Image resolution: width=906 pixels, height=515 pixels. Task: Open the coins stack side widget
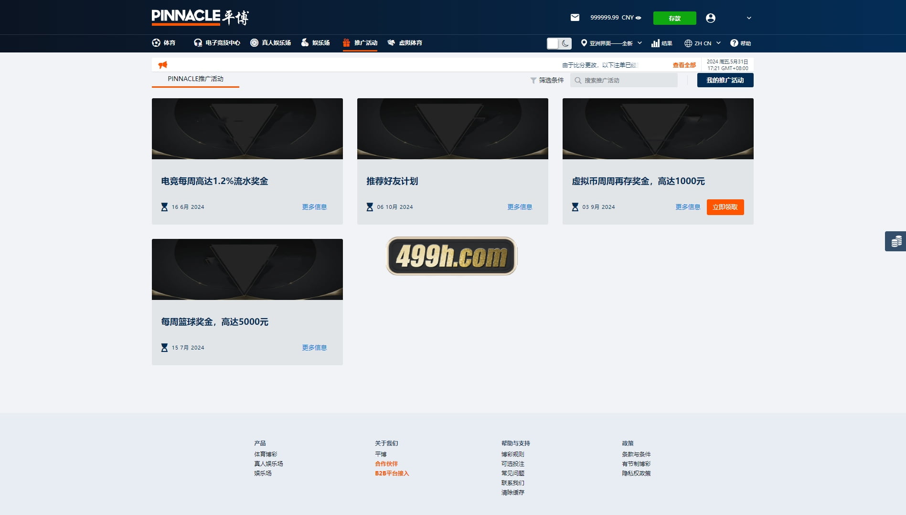pos(896,241)
